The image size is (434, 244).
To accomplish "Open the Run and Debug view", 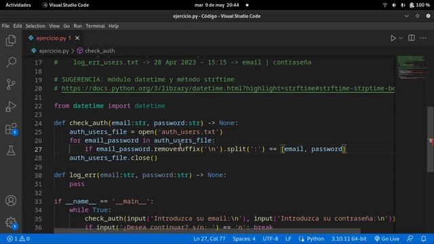I will tap(11, 106).
